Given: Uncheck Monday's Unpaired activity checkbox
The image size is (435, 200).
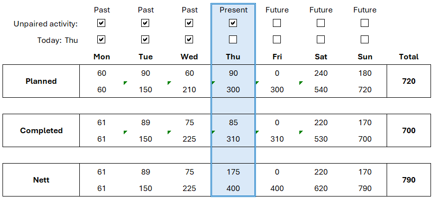Looking at the screenshot, I should [101, 23].
